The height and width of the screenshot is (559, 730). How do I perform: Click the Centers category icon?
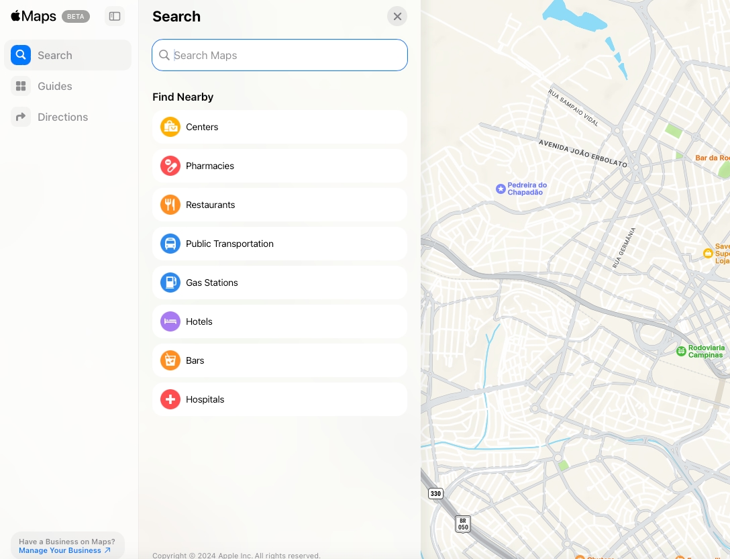170,127
